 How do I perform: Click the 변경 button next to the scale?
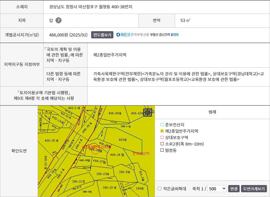[234, 189]
